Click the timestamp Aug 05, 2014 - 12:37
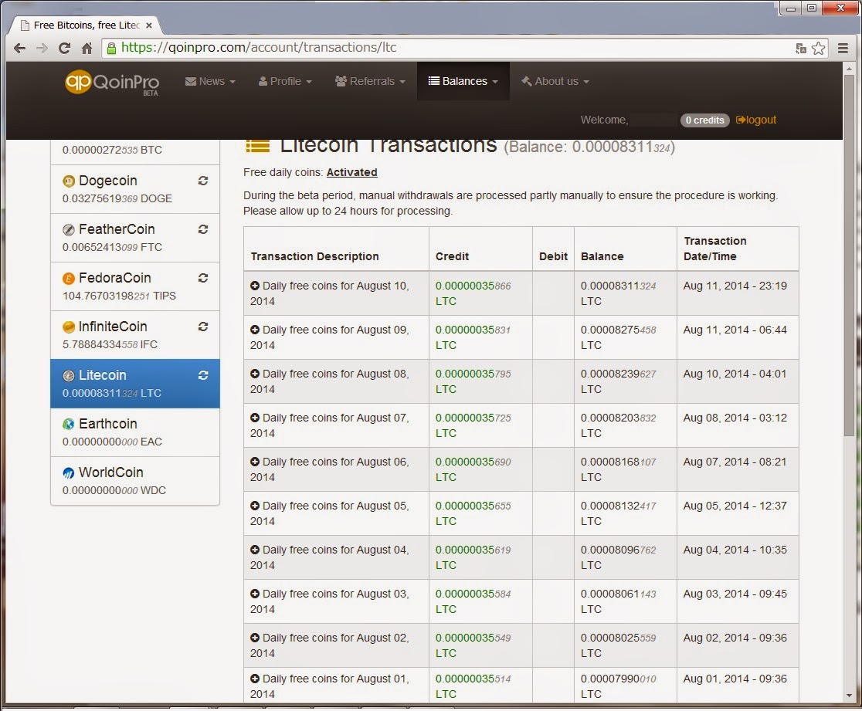The height and width of the screenshot is (711, 862). pyautogui.click(x=735, y=506)
